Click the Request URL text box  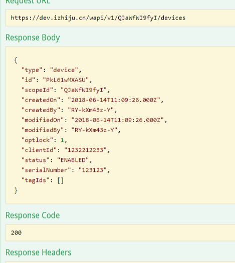click(x=120, y=18)
